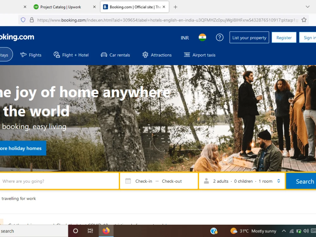This screenshot has height=237, width=316.
Task: Click the address bar URL
Action: click(x=167, y=20)
